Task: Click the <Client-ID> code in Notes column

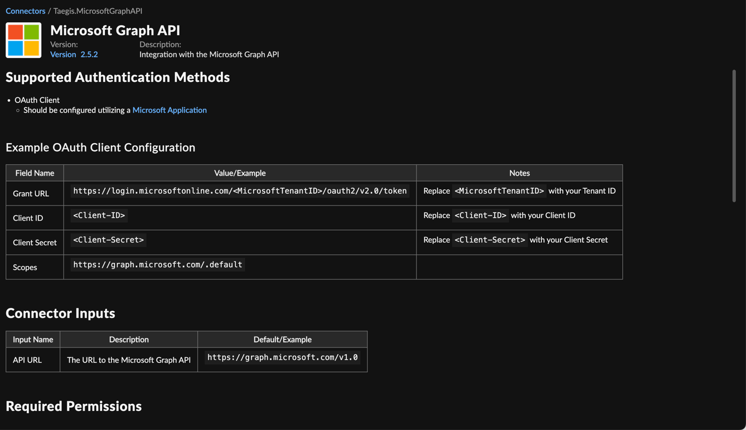Action: pos(481,215)
